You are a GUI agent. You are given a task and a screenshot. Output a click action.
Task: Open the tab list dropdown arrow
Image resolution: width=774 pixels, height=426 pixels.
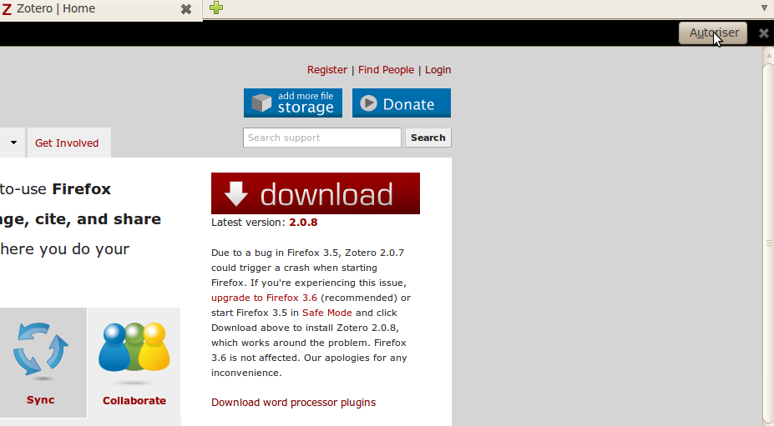(x=764, y=8)
